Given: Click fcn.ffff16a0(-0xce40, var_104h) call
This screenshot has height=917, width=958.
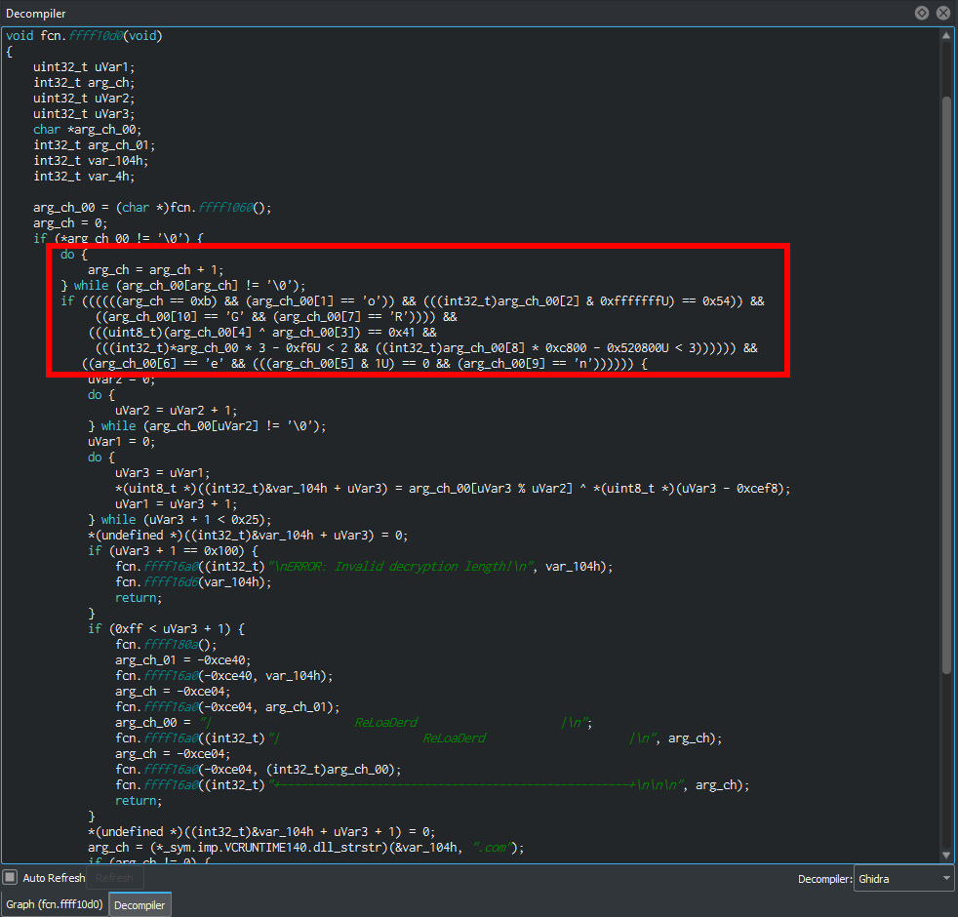Looking at the screenshot, I should point(223,675).
